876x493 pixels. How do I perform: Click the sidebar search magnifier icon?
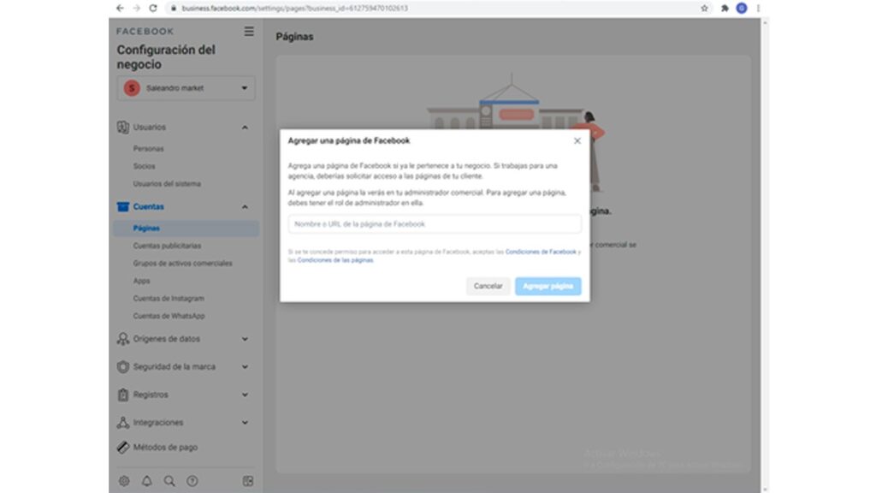click(169, 481)
